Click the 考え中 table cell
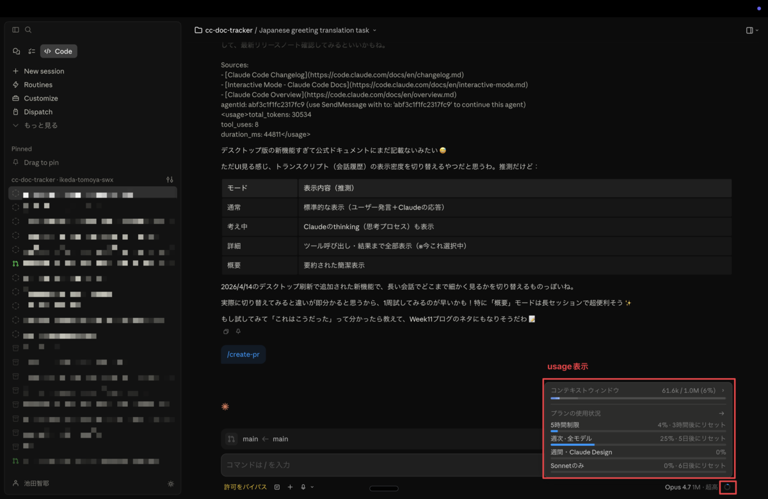 pyautogui.click(x=259, y=226)
